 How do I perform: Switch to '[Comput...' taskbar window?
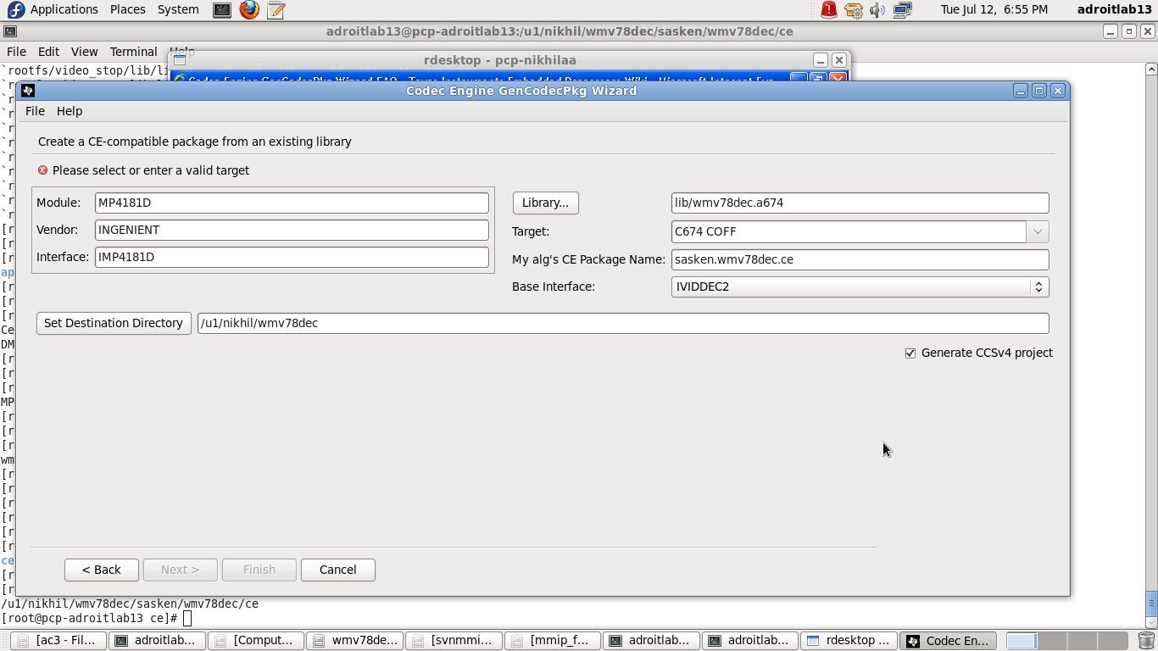(256, 641)
